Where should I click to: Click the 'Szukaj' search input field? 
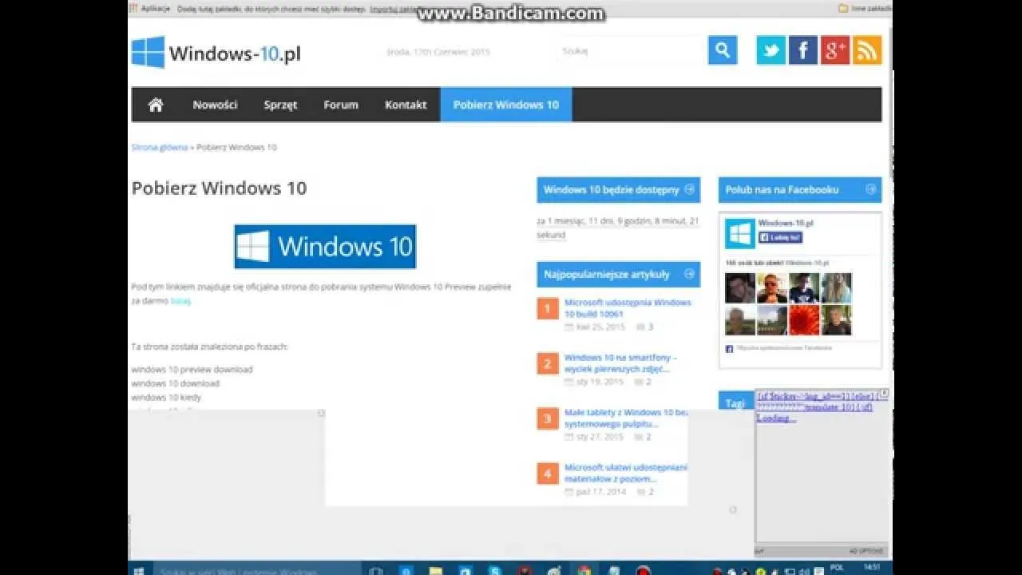coord(631,50)
